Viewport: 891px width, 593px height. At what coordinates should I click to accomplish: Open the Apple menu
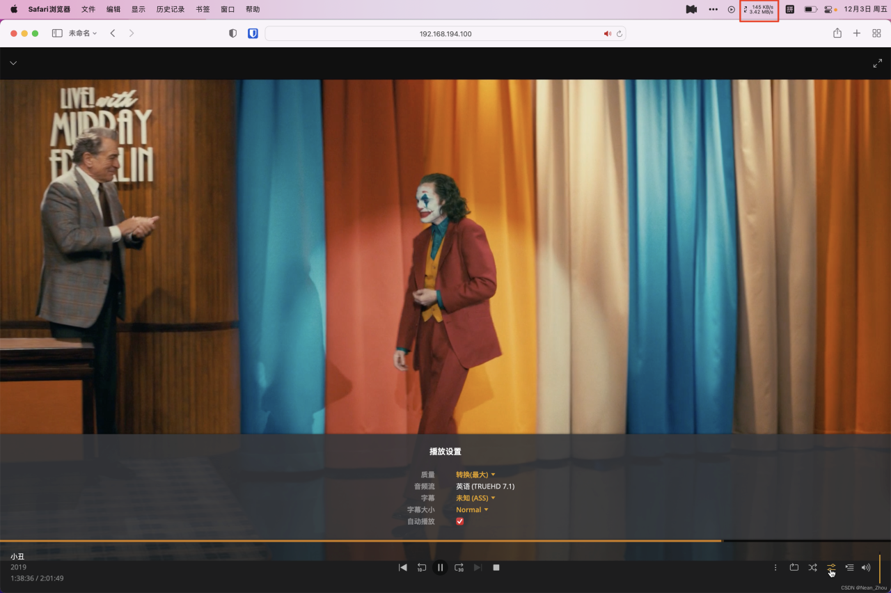pos(13,9)
